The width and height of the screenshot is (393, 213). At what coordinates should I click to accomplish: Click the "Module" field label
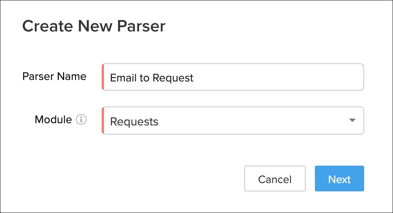point(53,120)
